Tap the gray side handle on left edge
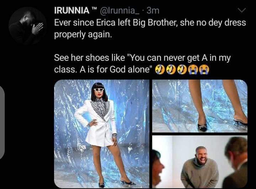256x189 pixels. pyautogui.click(x=2, y=122)
